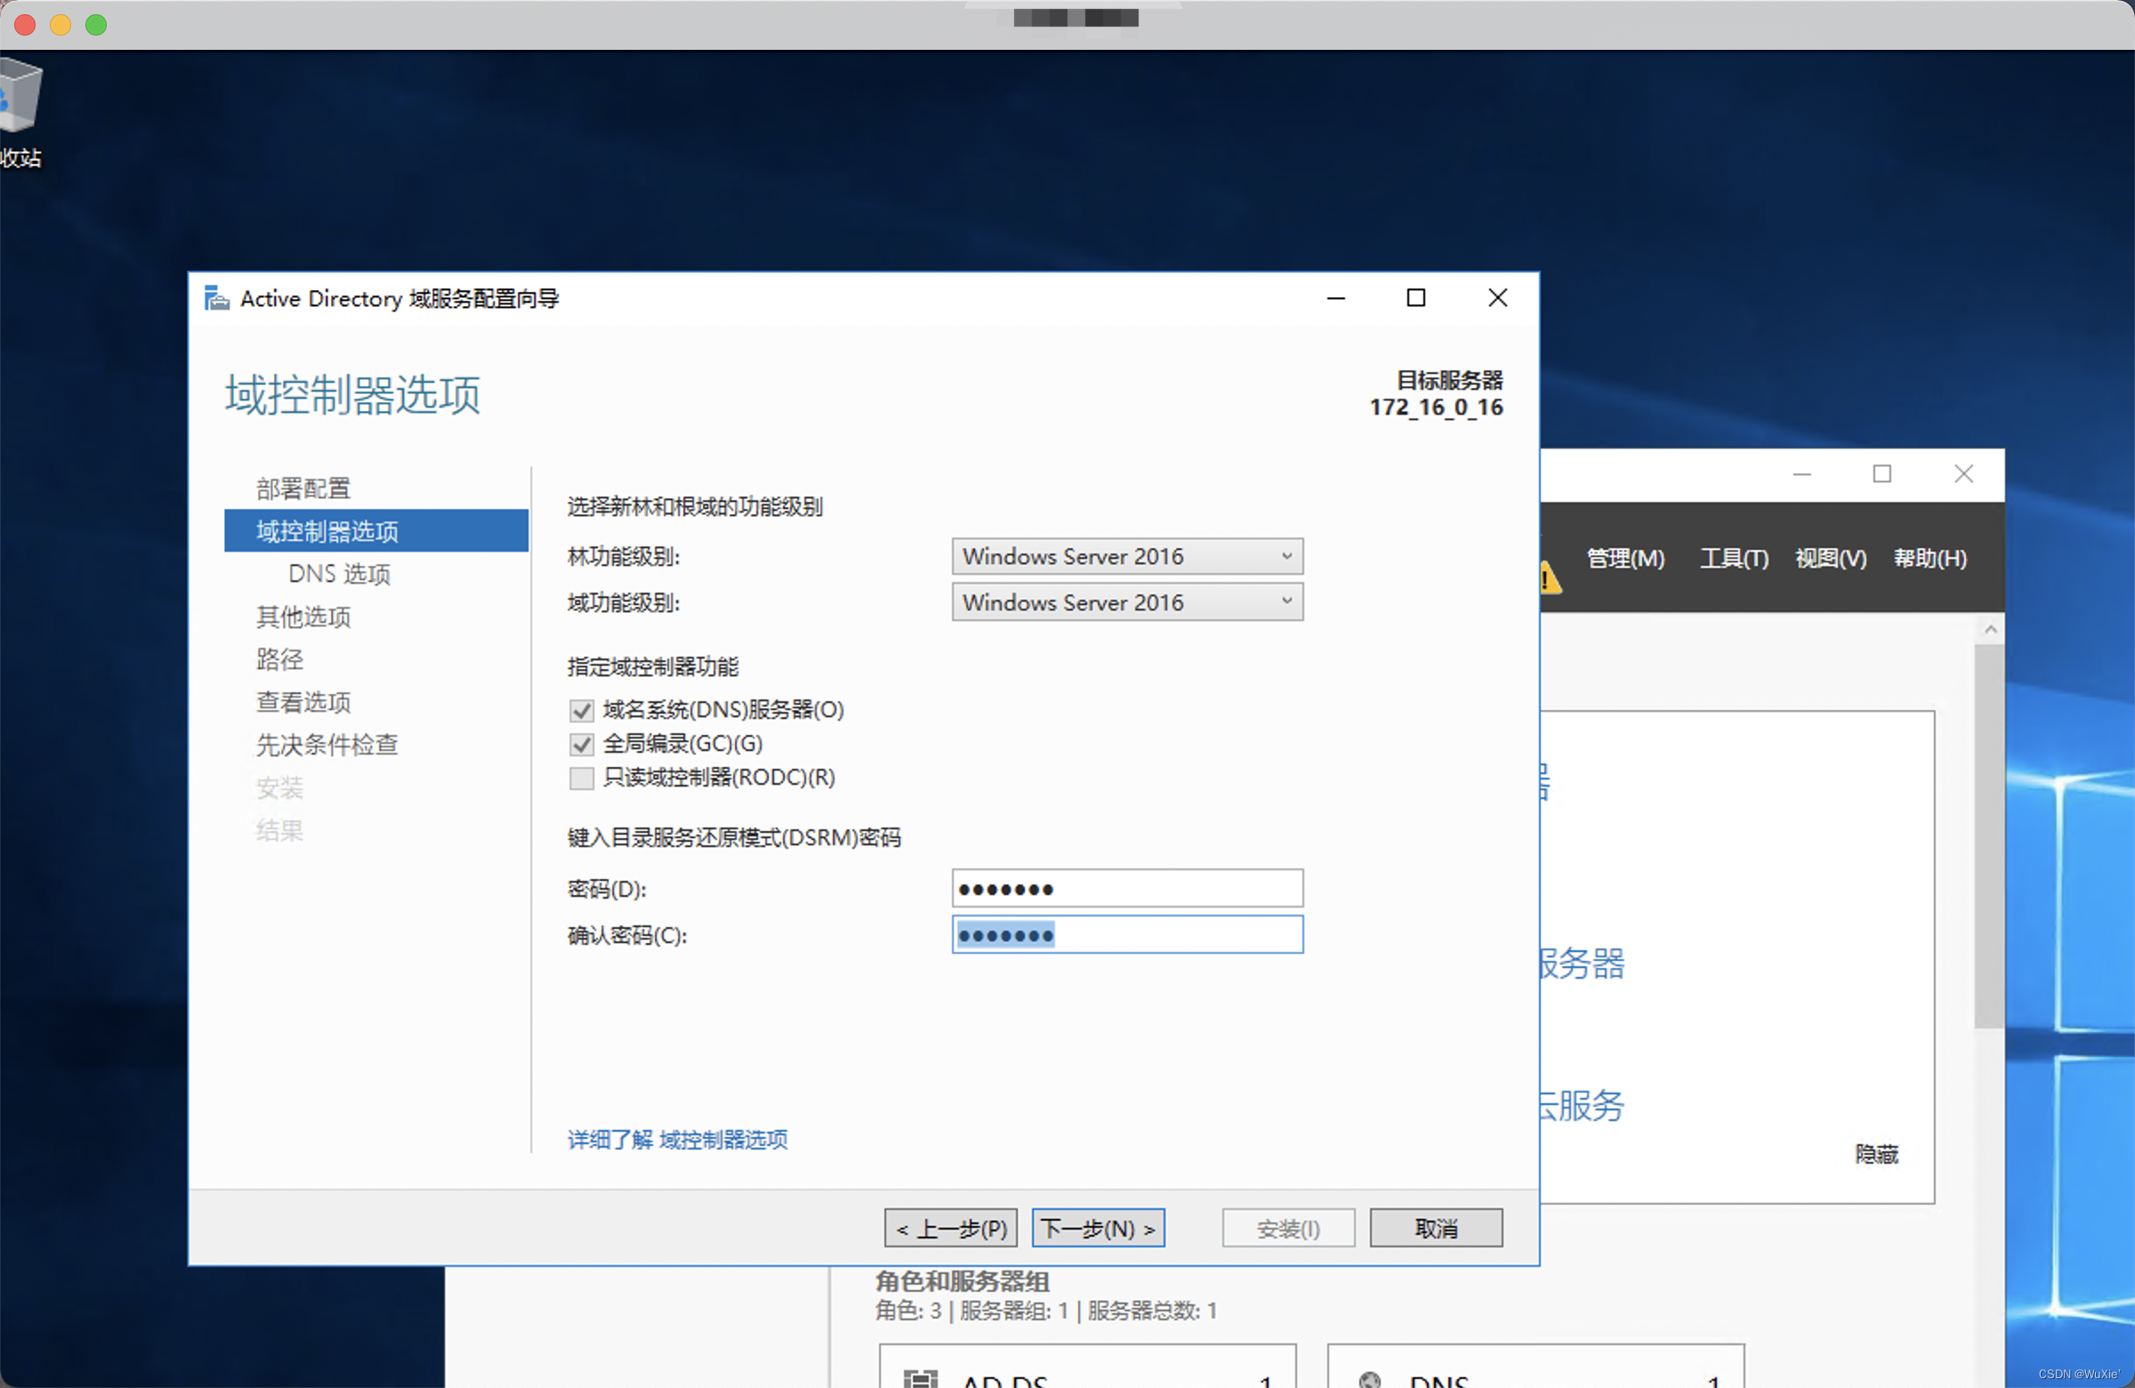Maximize the Server Manager window
Viewport: 2135px width, 1388px height.
click(1882, 473)
